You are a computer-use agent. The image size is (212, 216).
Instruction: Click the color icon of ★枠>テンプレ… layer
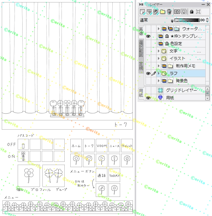(160, 36)
